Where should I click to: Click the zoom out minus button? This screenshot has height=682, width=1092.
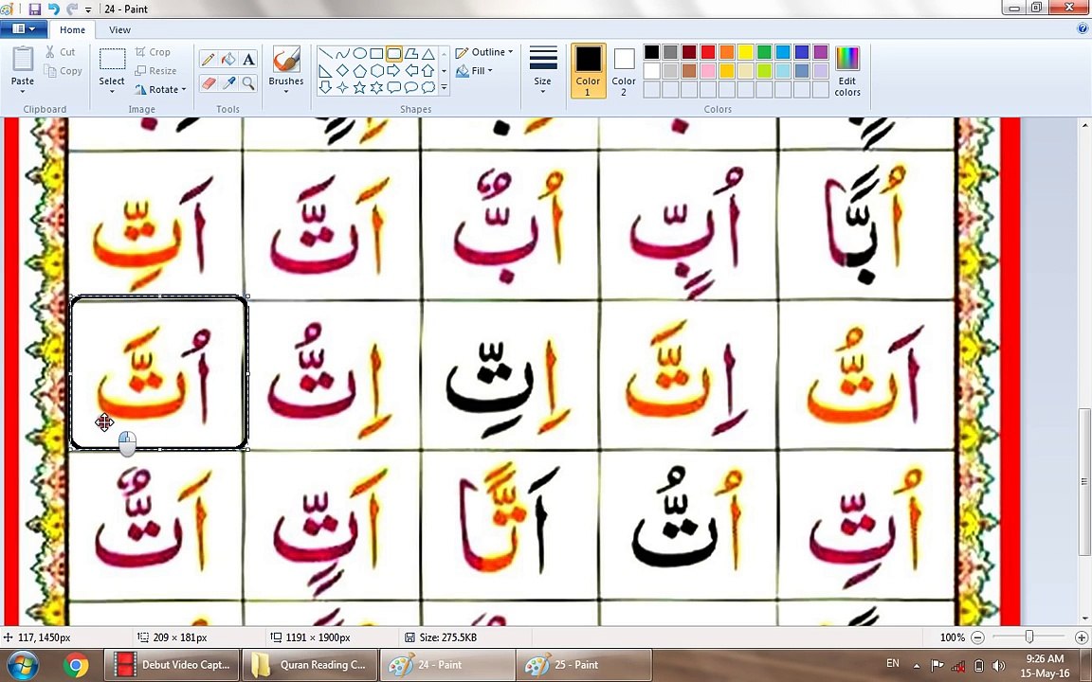tap(978, 637)
